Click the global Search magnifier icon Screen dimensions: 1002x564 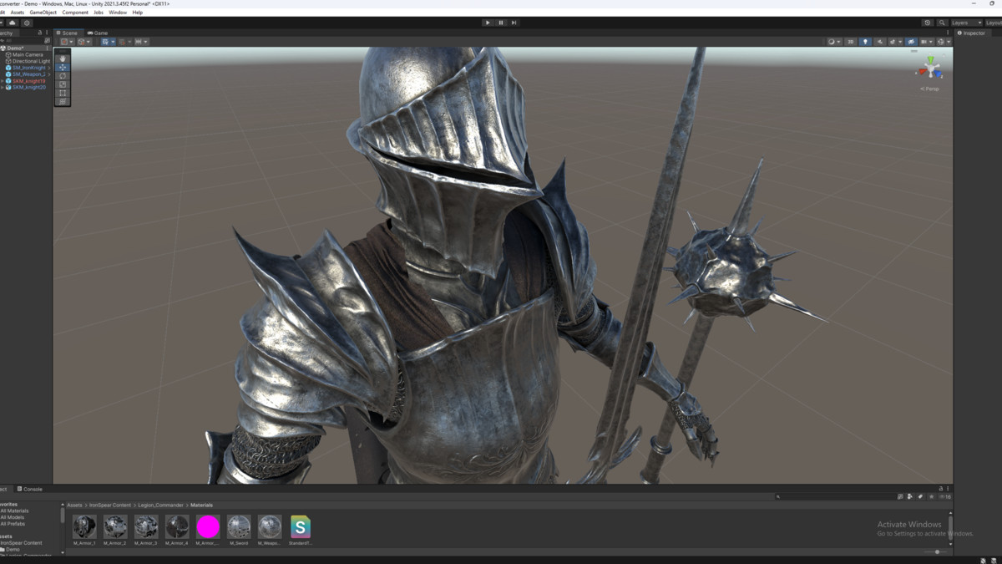pos(942,23)
